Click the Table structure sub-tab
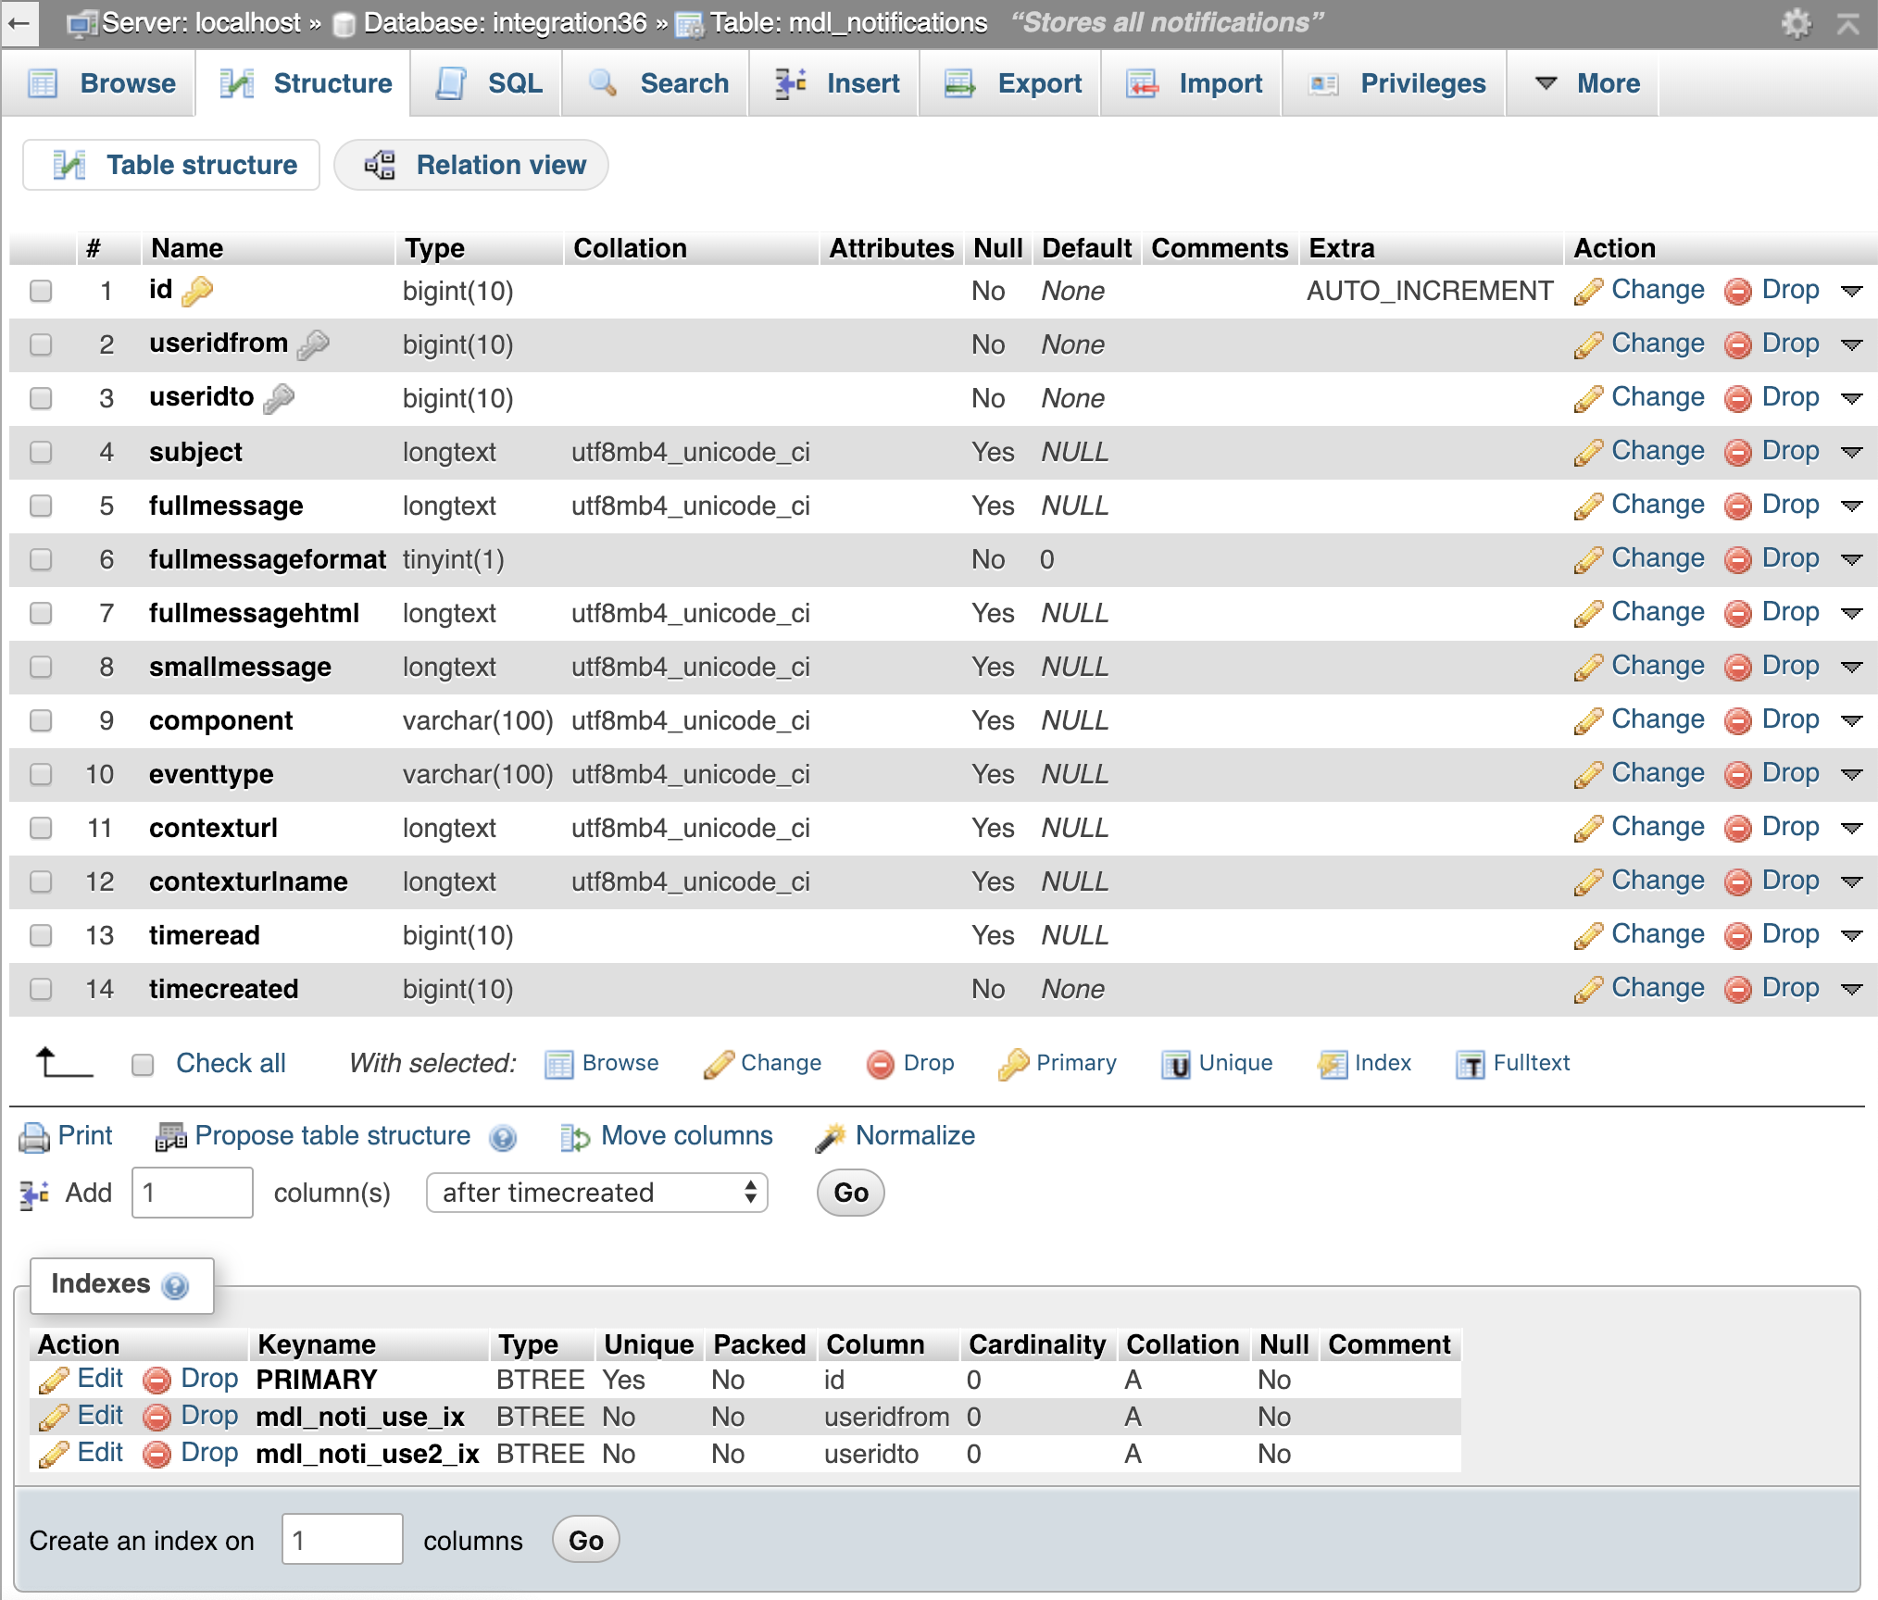Screen dimensions: 1878x1600 (x=172, y=165)
